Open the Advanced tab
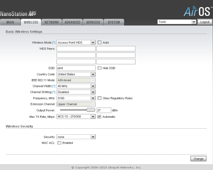Image resolution: width=213 pixels, height=170 pixels. pos(72,22)
